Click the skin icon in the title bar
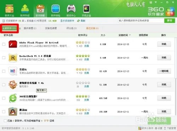The width and height of the screenshot is (177, 131). coord(151,2)
